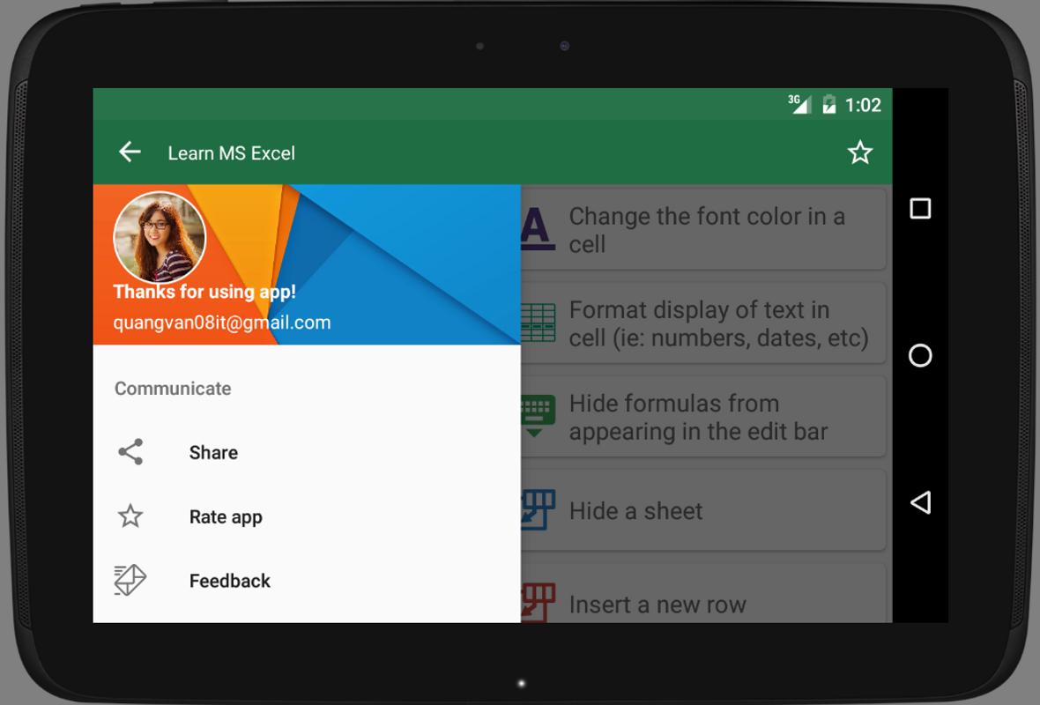
Task: Select Rate app in the drawer
Action: point(307,516)
